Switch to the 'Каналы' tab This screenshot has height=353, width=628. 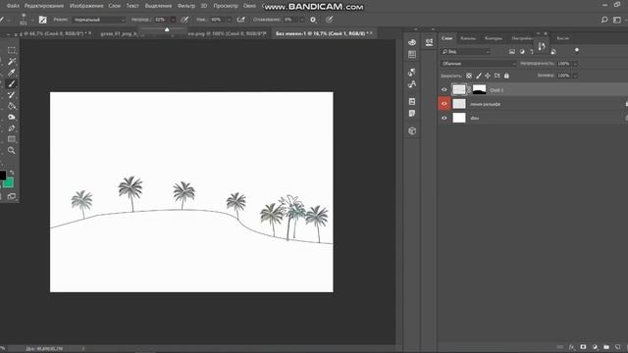coord(468,38)
